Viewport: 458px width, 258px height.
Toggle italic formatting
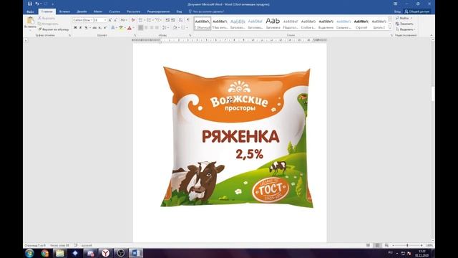click(x=81, y=27)
